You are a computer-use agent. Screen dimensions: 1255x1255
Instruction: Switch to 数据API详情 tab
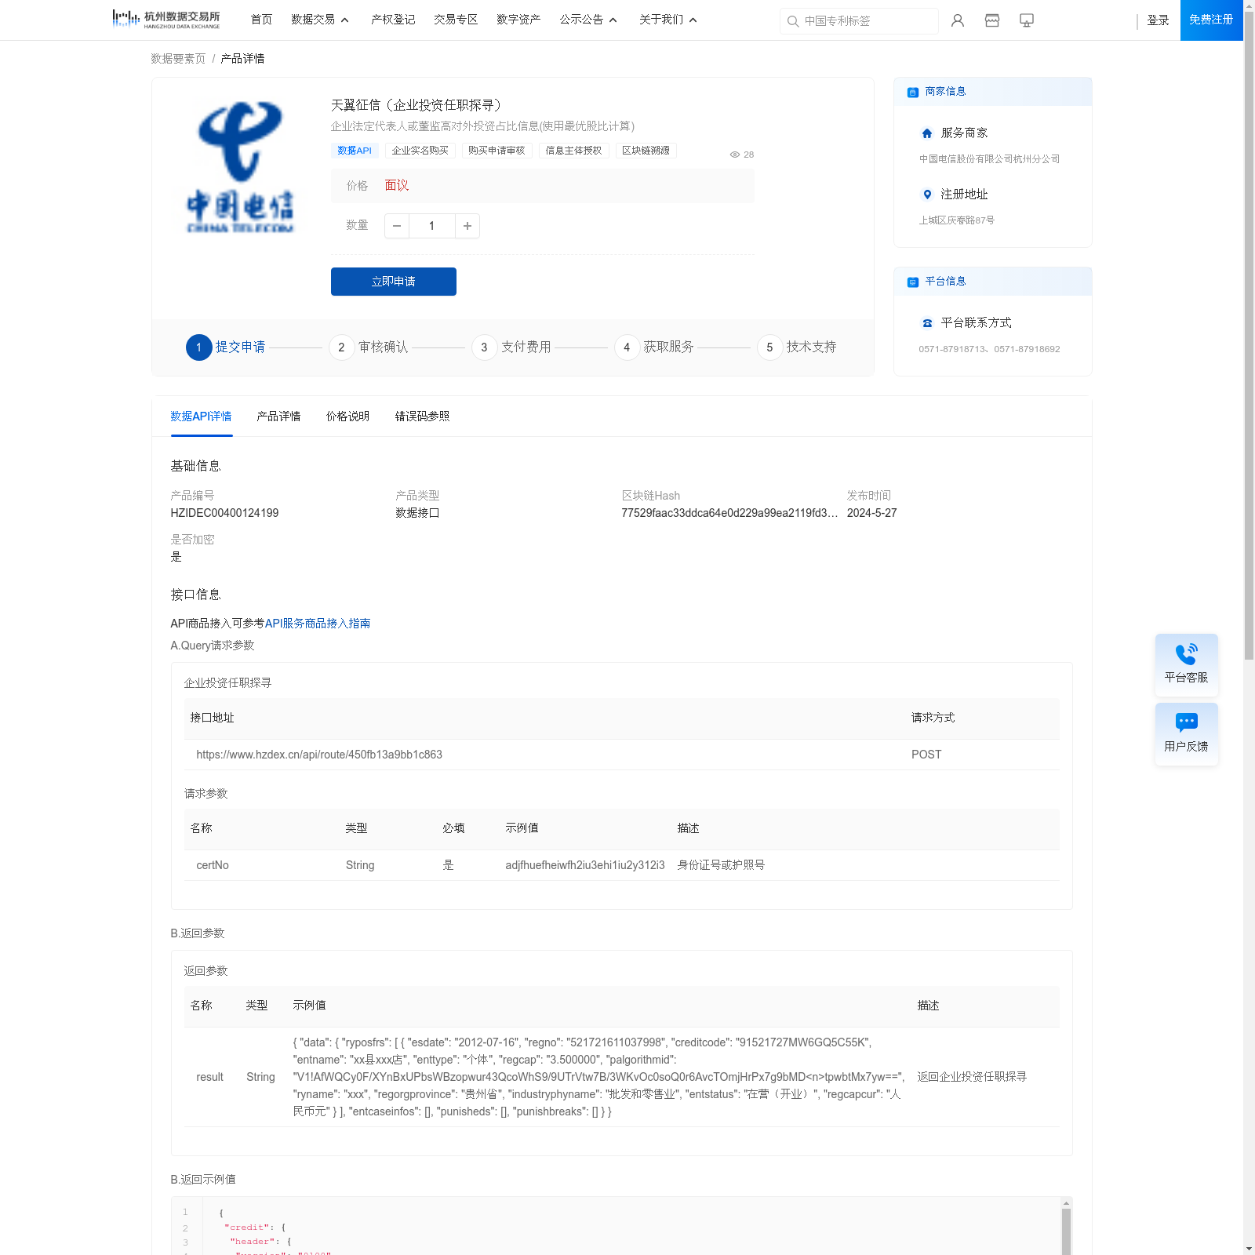click(201, 417)
